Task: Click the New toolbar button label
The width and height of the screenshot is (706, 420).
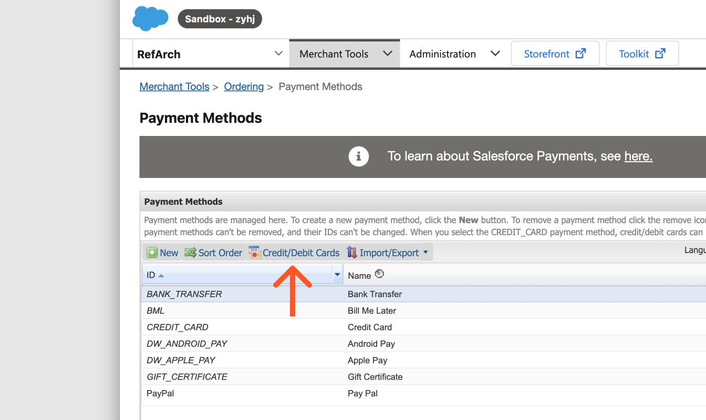Action: coord(169,253)
